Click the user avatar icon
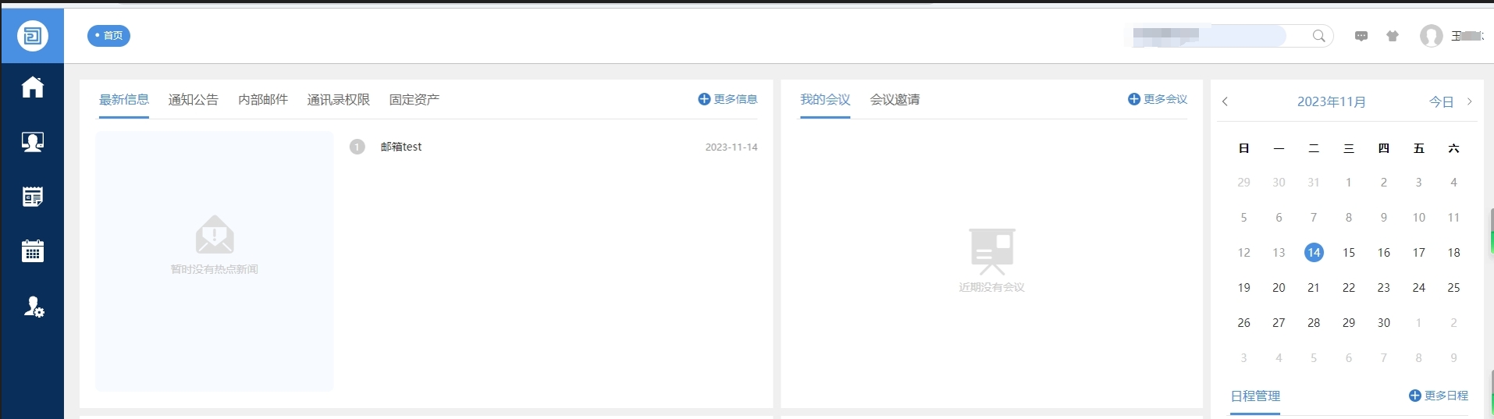The width and height of the screenshot is (1494, 419). point(1432,36)
